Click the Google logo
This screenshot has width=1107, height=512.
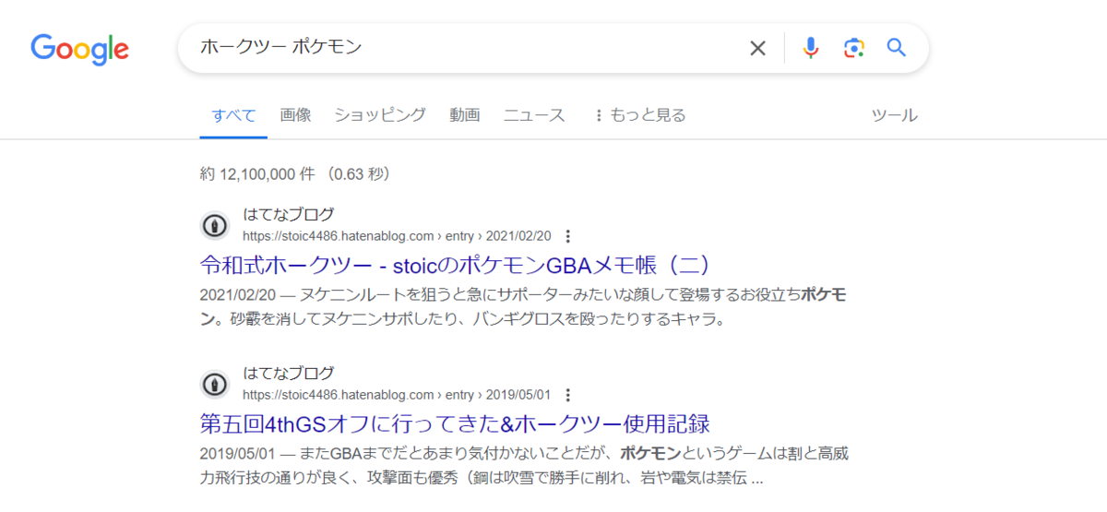[x=79, y=49]
